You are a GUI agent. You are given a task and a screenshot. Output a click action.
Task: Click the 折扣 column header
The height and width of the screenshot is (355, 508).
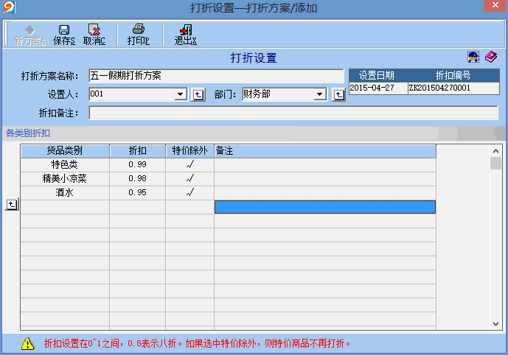[x=137, y=151]
